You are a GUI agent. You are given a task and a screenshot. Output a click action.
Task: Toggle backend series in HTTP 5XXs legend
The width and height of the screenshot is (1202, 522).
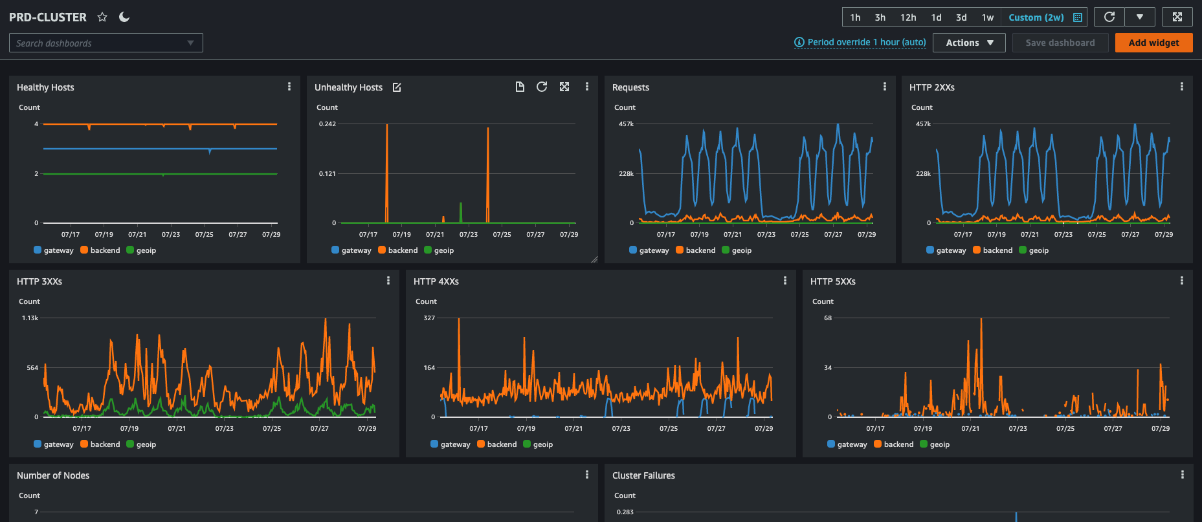click(894, 444)
